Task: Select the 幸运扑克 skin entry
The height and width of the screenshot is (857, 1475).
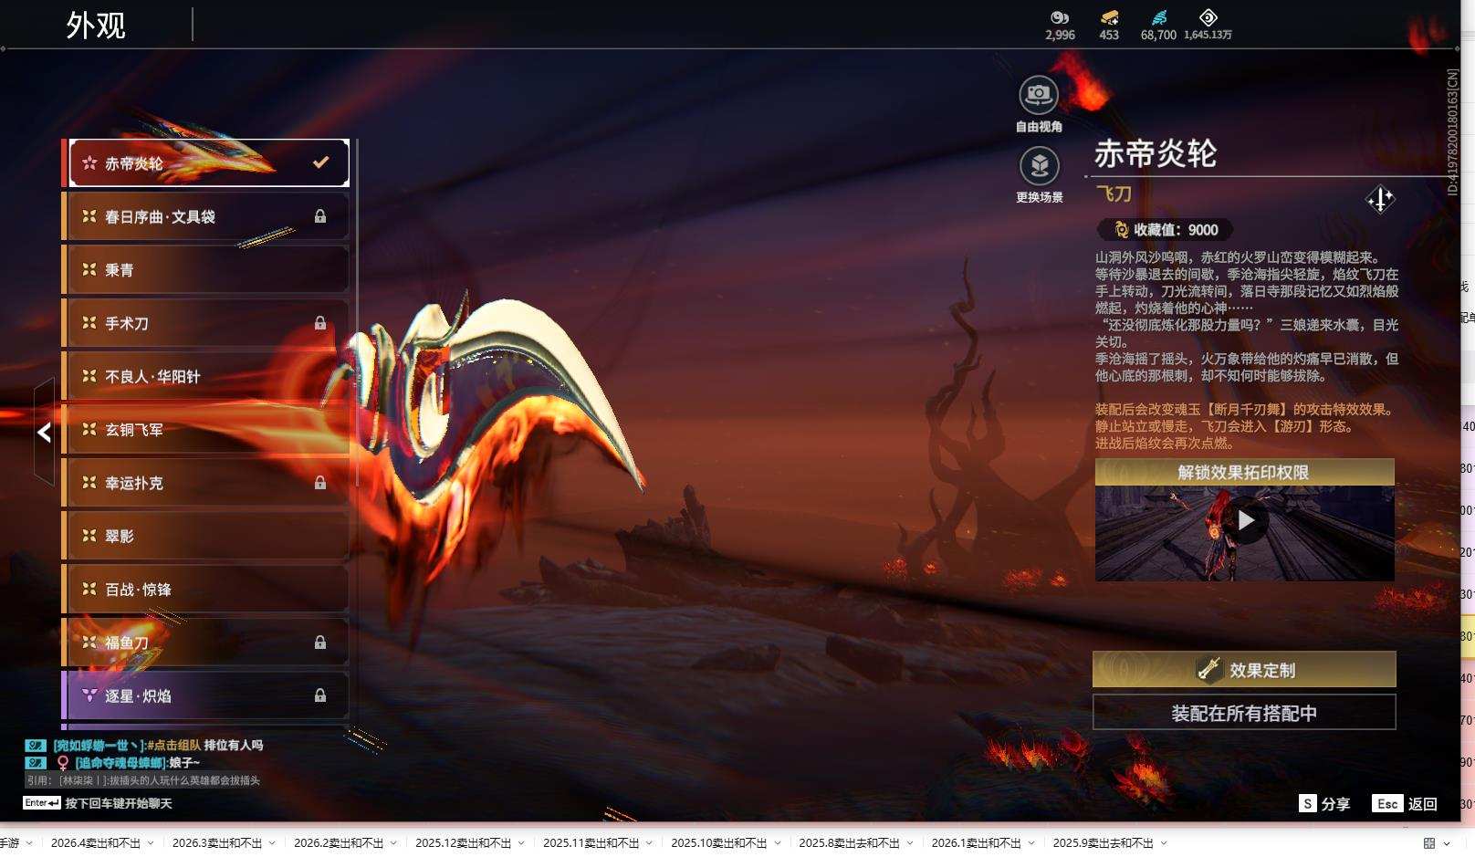Action: point(207,483)
